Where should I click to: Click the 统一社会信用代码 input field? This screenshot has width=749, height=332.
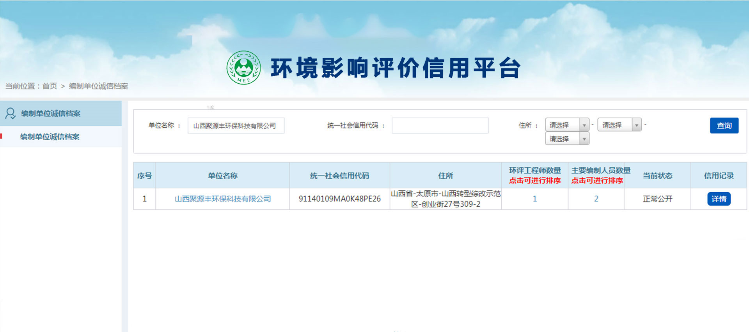coord(440,126)
